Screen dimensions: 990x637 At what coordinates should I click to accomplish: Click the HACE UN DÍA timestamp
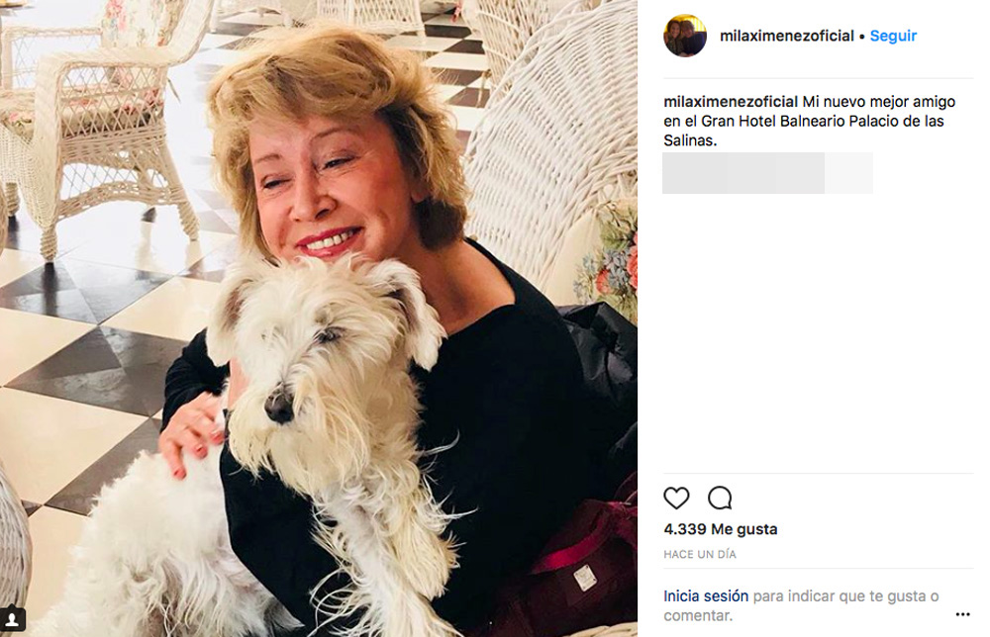click(700, 554)
